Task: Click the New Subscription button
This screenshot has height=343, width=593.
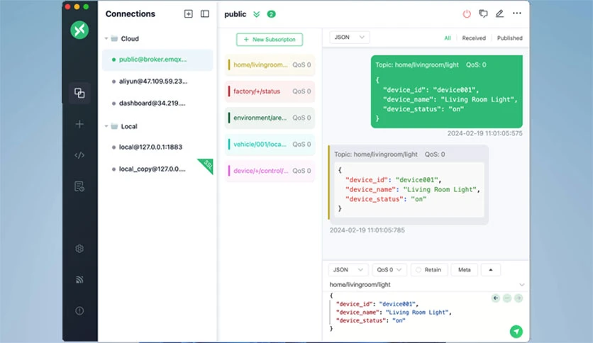Action: (x=270, y=39)
